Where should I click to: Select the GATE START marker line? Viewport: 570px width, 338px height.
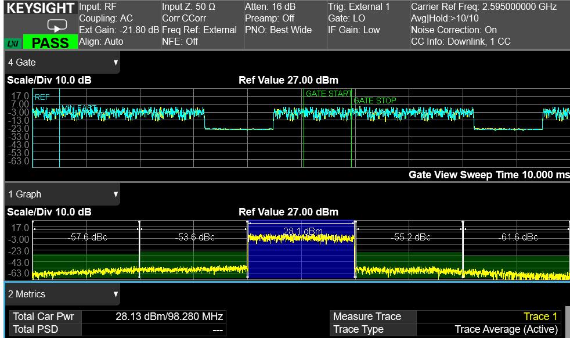click(303, 128)
